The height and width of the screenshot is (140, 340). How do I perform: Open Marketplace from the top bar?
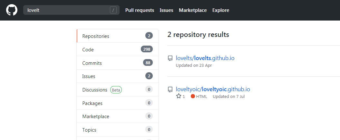coord(193,10)
